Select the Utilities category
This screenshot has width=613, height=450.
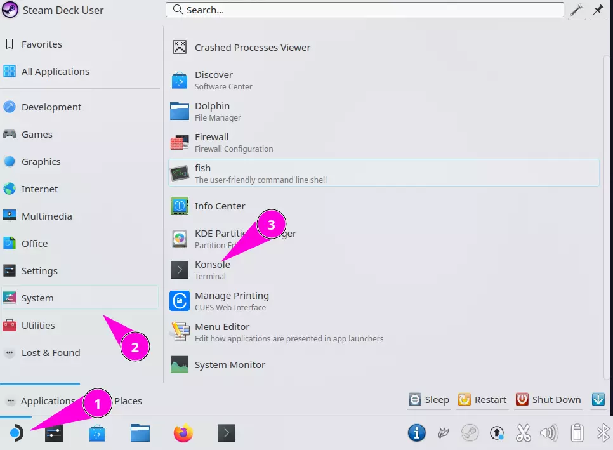click(80, 326)
